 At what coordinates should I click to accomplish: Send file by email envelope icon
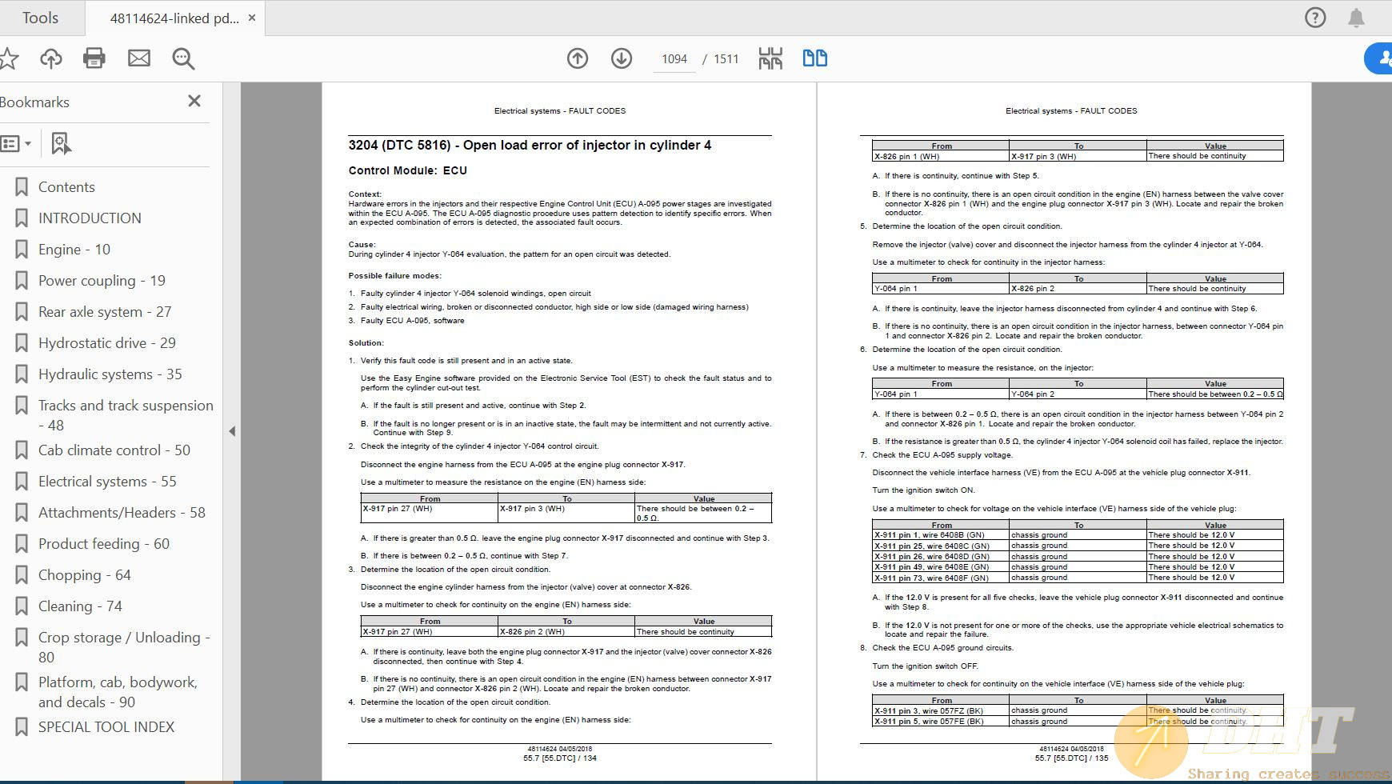coord(139,58)
